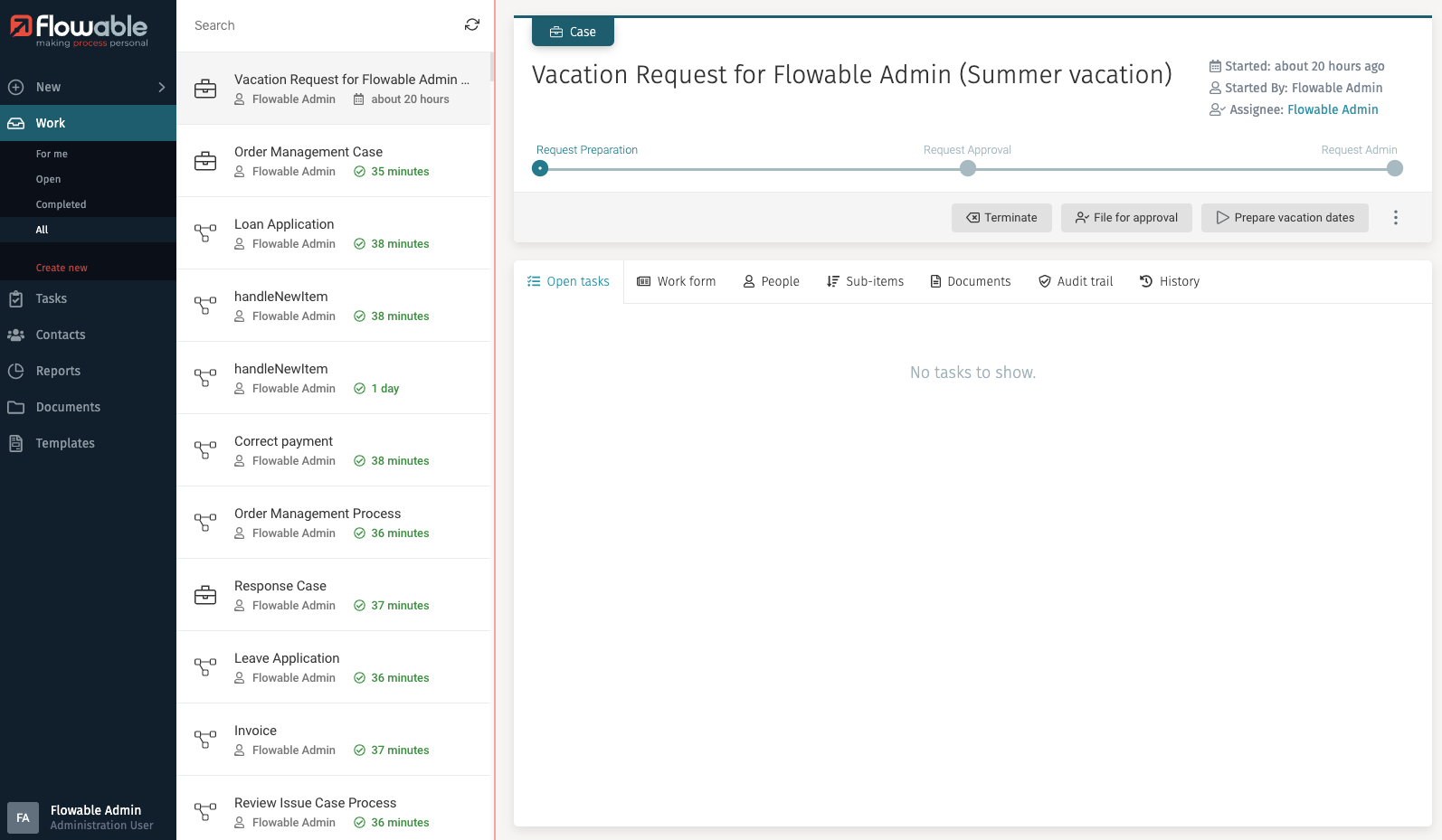Click the FA avatar badge
Screen dimensions: 1442x840
(x=23, y=817)
